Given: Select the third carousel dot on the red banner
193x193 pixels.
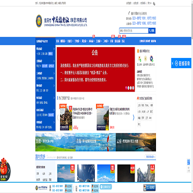Looking at the screenshot, I should [131, 88].
